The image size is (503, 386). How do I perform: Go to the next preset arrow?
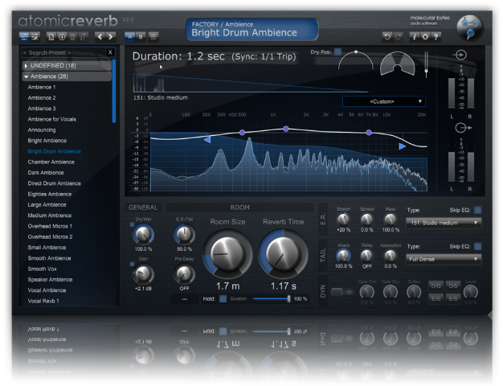111,36
